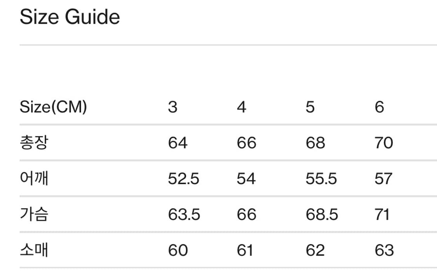Click the 소매 value 60 for size 3
437x277 pixels.
[178, 250]
